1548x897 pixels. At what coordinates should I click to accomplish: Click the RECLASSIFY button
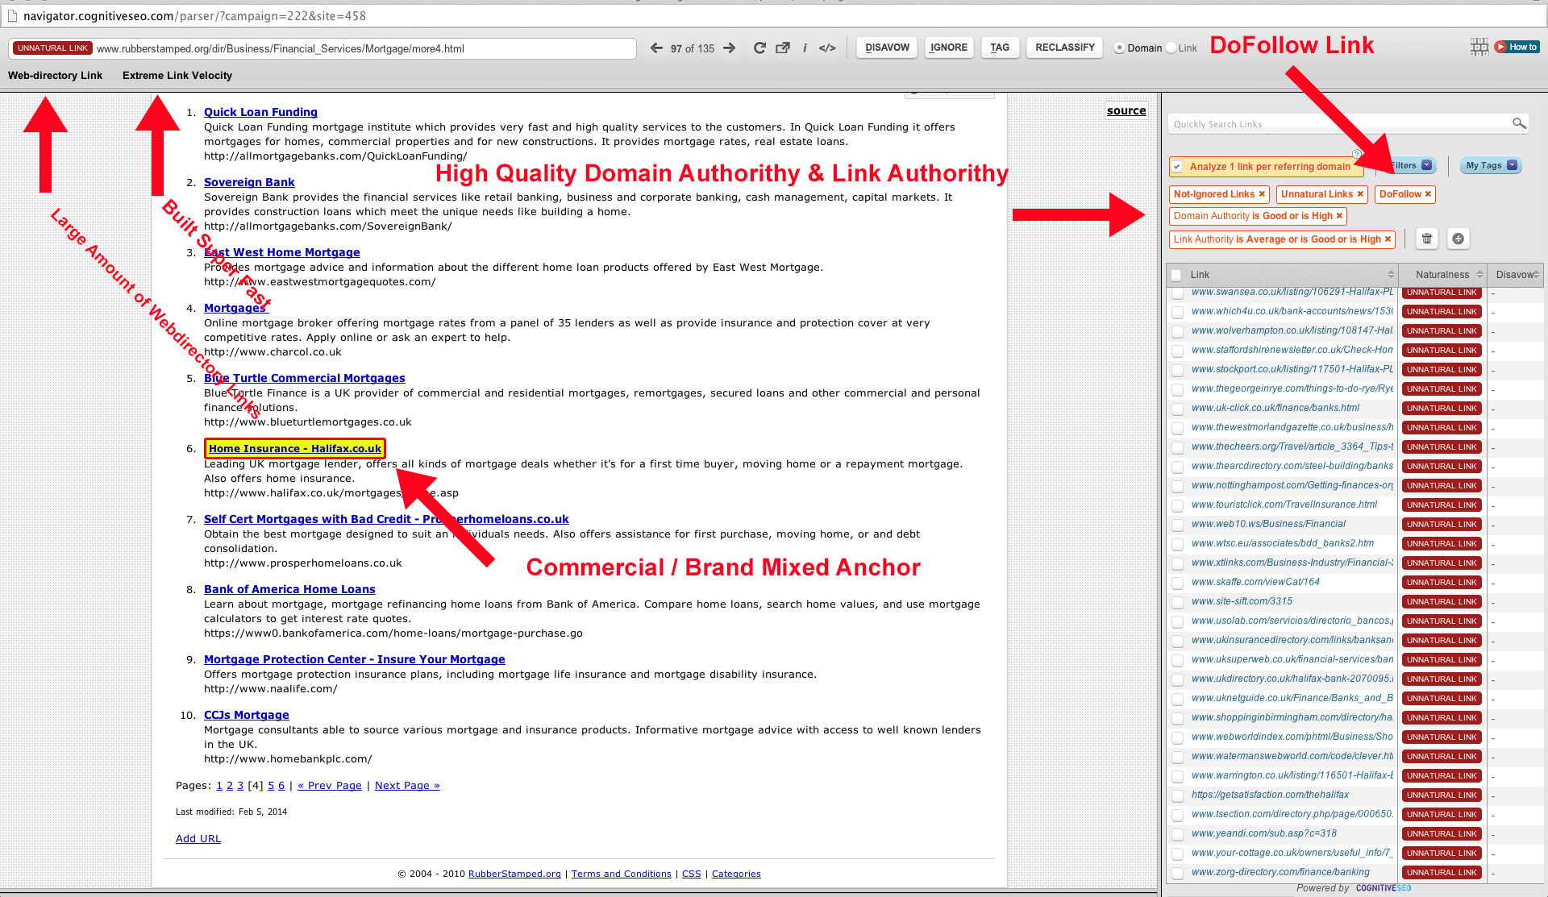pos(1064,48)
